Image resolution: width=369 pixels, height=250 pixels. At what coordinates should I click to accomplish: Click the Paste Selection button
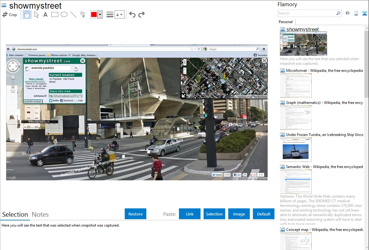tap(214, 214)
